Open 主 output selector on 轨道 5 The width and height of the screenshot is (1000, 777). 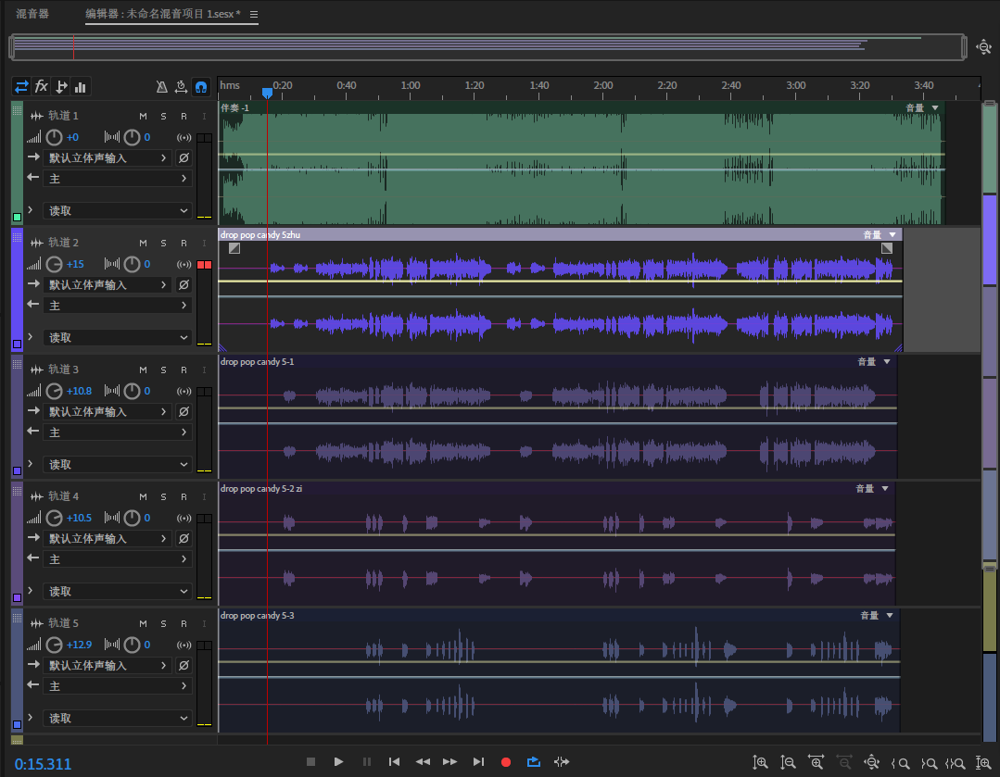[x=117, y=686]
